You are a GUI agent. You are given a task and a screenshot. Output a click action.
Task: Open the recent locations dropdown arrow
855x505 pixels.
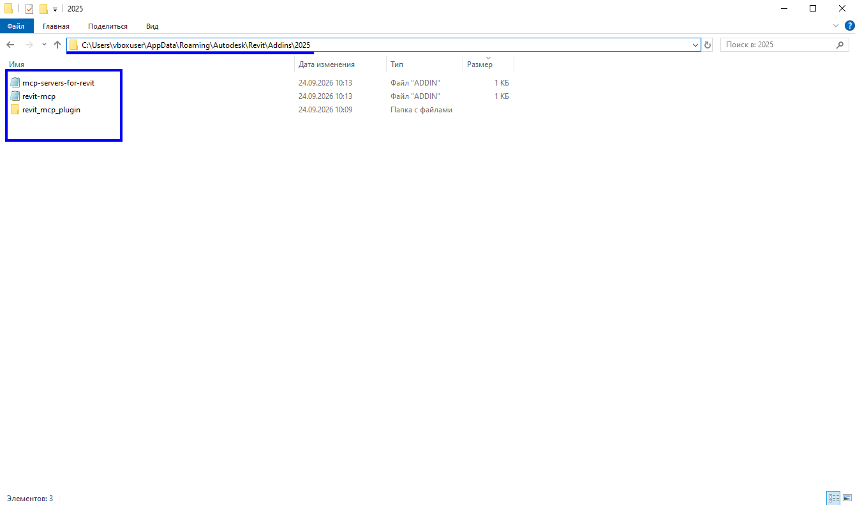tap(44, 45)
